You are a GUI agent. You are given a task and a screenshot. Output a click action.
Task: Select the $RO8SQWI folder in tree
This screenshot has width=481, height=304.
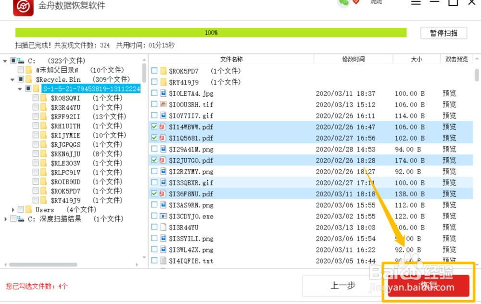65,98
